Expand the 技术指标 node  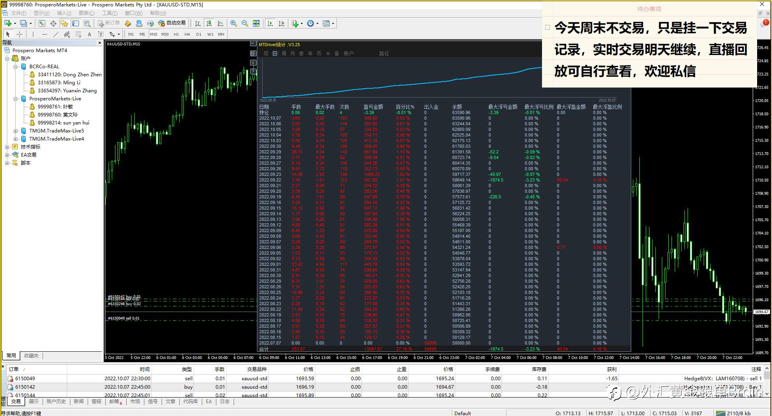pos(7,147)
